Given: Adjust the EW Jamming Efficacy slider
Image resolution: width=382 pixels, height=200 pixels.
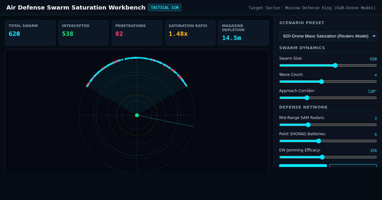Looking at the screenshot, I should pos(328,157).
